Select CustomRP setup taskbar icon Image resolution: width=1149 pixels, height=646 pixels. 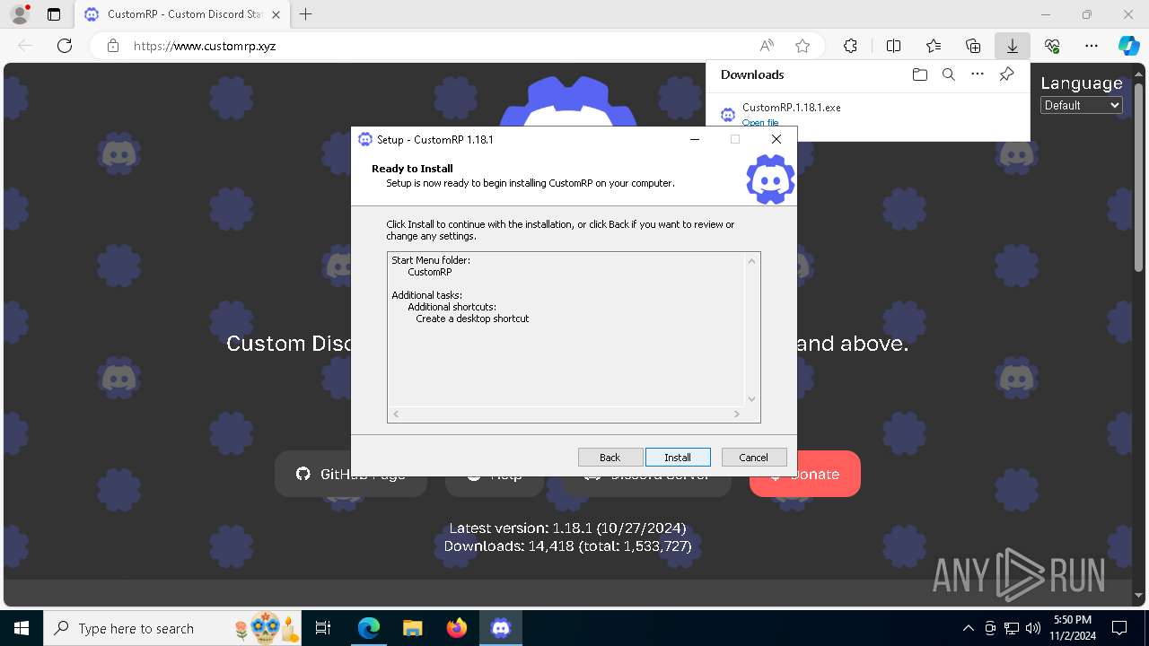click(x=501, y=628)
